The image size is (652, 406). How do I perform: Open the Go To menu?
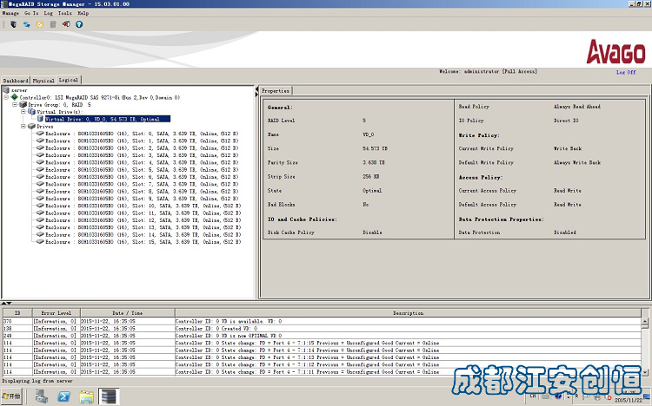[x=31, y=13]
